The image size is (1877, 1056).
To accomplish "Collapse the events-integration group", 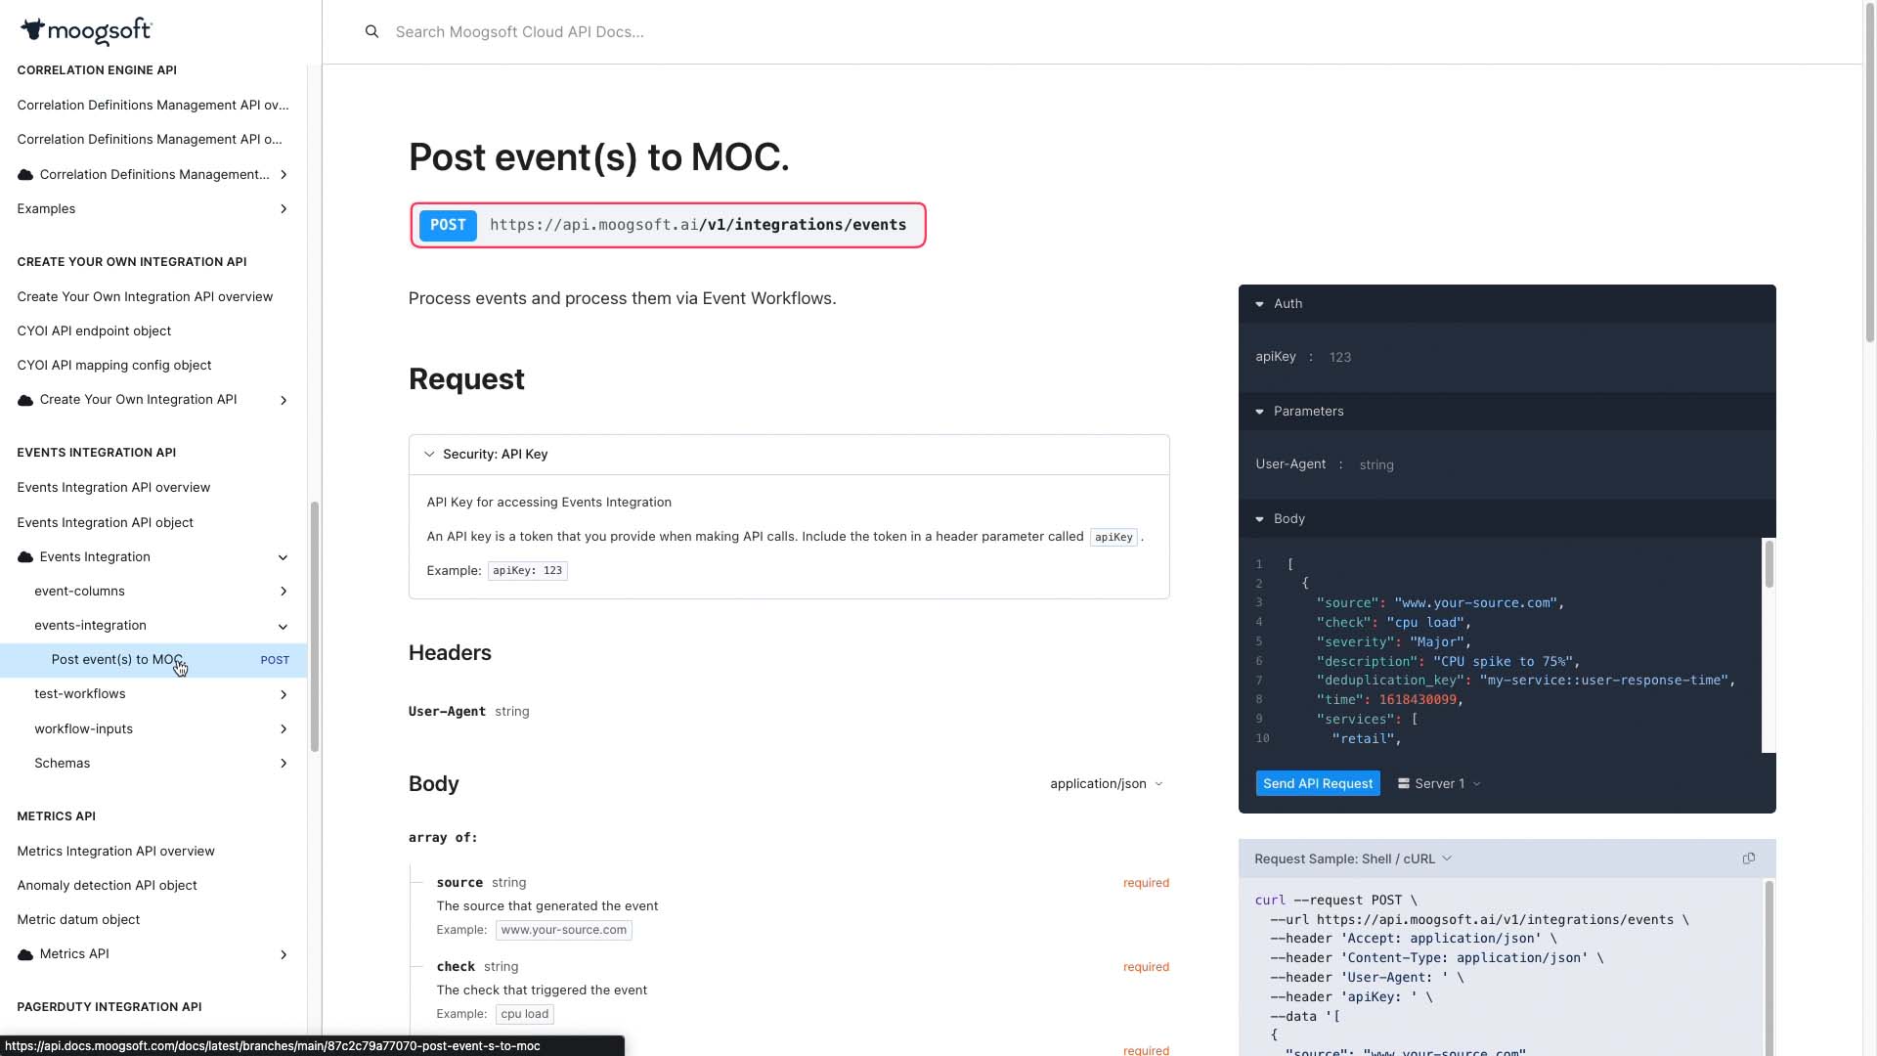I will coord(284,626).
